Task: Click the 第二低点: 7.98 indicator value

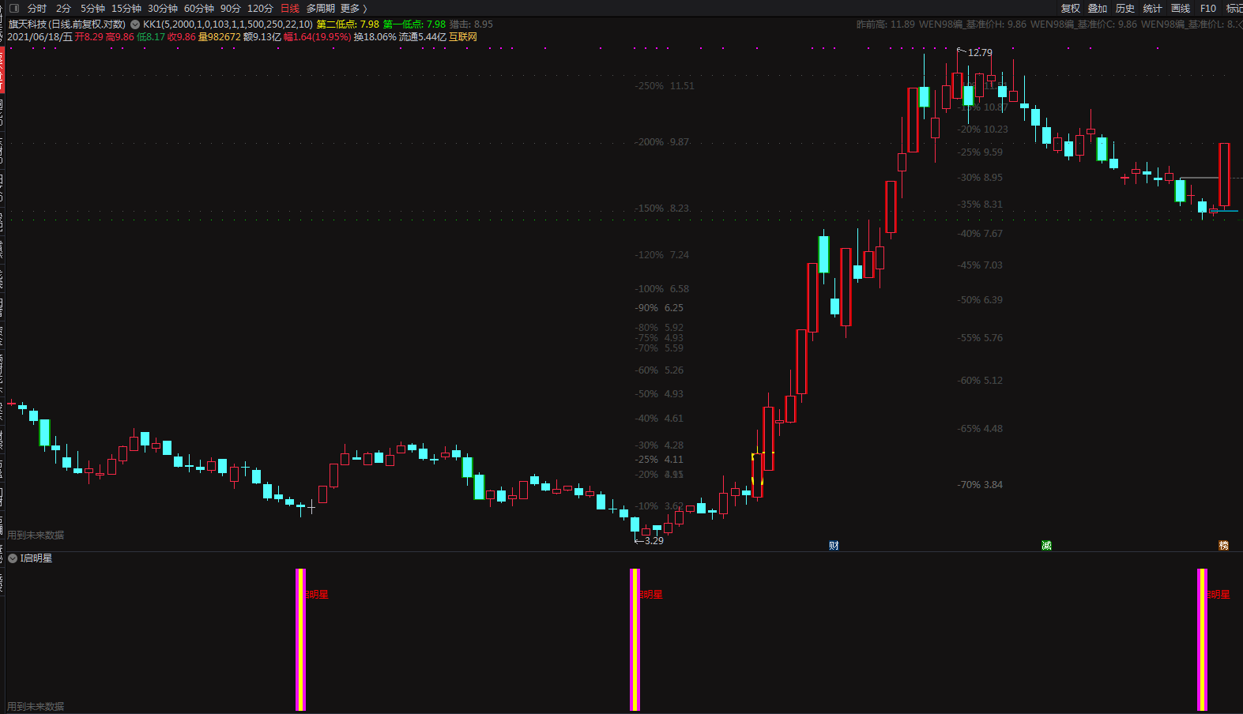Action: [348, 24]
